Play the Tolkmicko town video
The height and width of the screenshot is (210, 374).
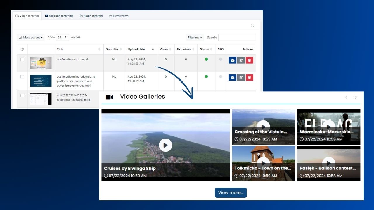(x=264, y=163)
